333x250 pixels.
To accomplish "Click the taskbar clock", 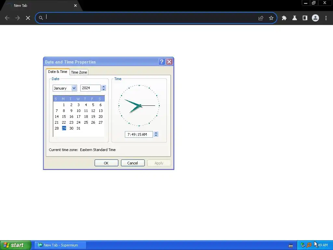I will pyautogui.click(x=322, y=245).
